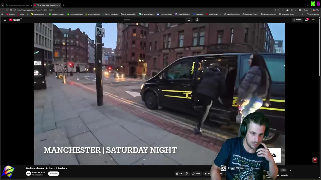Dislike the video thumbs down
The width and height of the screenshot is (321, 180).
(x=187, y=173)
